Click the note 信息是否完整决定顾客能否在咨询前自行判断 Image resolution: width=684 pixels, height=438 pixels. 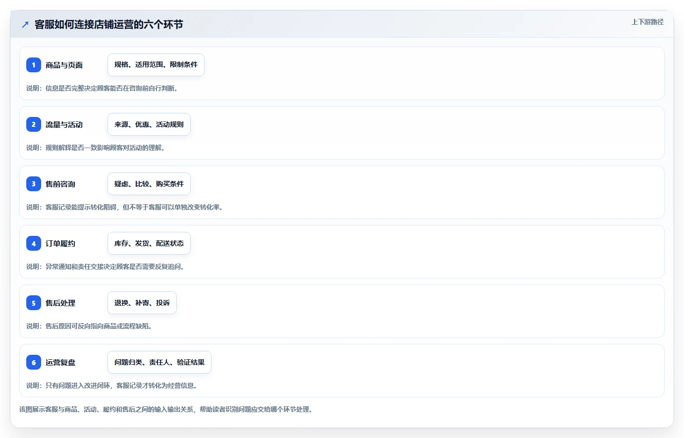102,88
